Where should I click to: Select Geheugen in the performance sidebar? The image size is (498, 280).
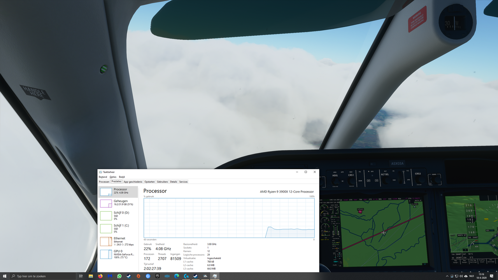click(x=118, y=203)
